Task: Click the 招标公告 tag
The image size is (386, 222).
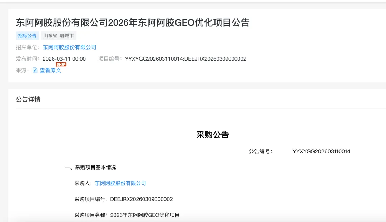Action: tap(27, 36)
